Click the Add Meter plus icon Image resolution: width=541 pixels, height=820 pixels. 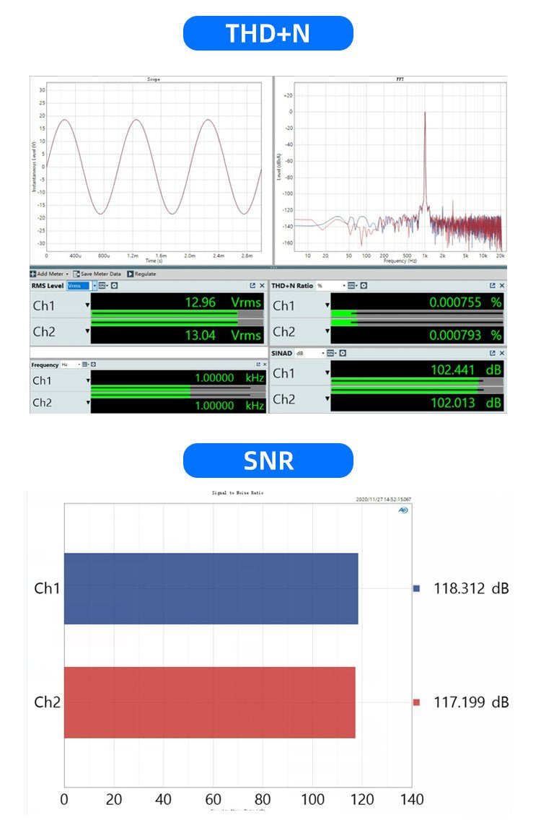click(x=33, y=274)
